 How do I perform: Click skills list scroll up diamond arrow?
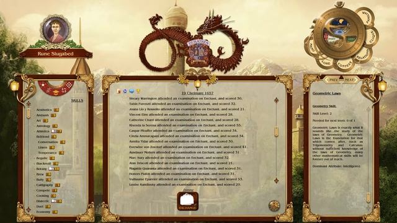[29, 103]
